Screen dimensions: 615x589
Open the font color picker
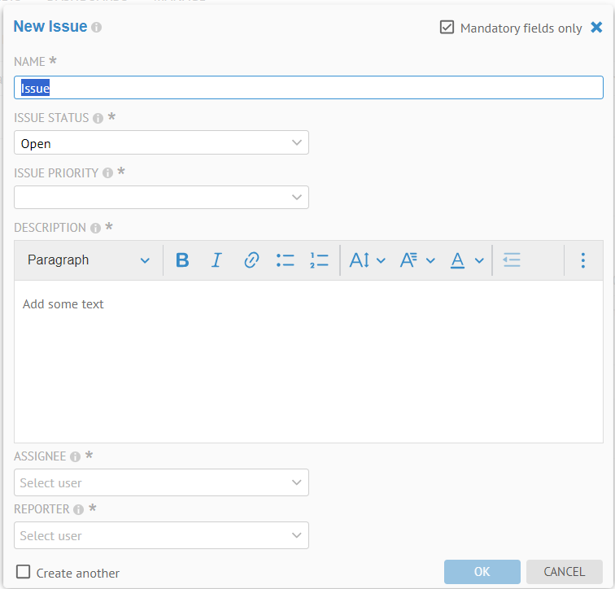tap(467, 260)
